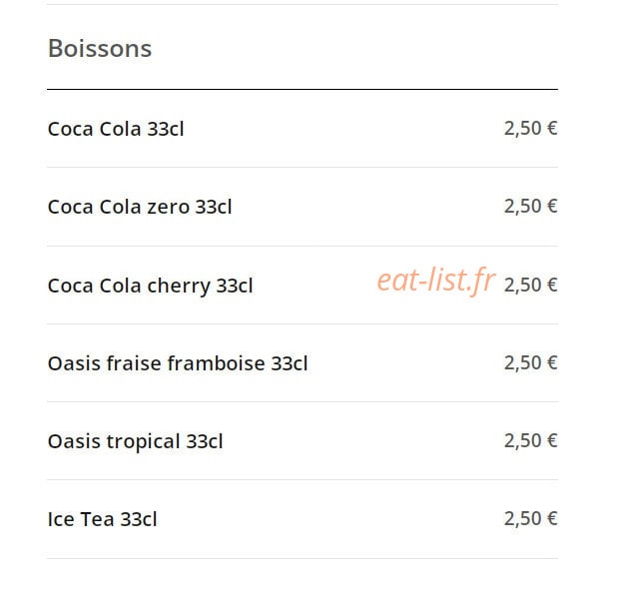Choose Coca Cola cherry 33cl drink
Viewport: 620px width, 610px height.
point(150,286)
